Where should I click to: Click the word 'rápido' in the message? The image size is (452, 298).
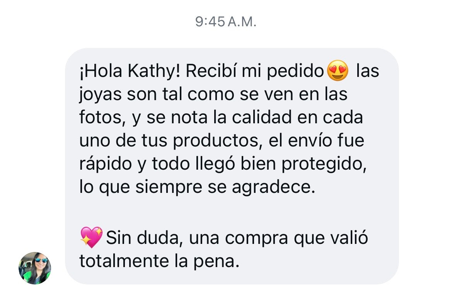click(106, 164)
